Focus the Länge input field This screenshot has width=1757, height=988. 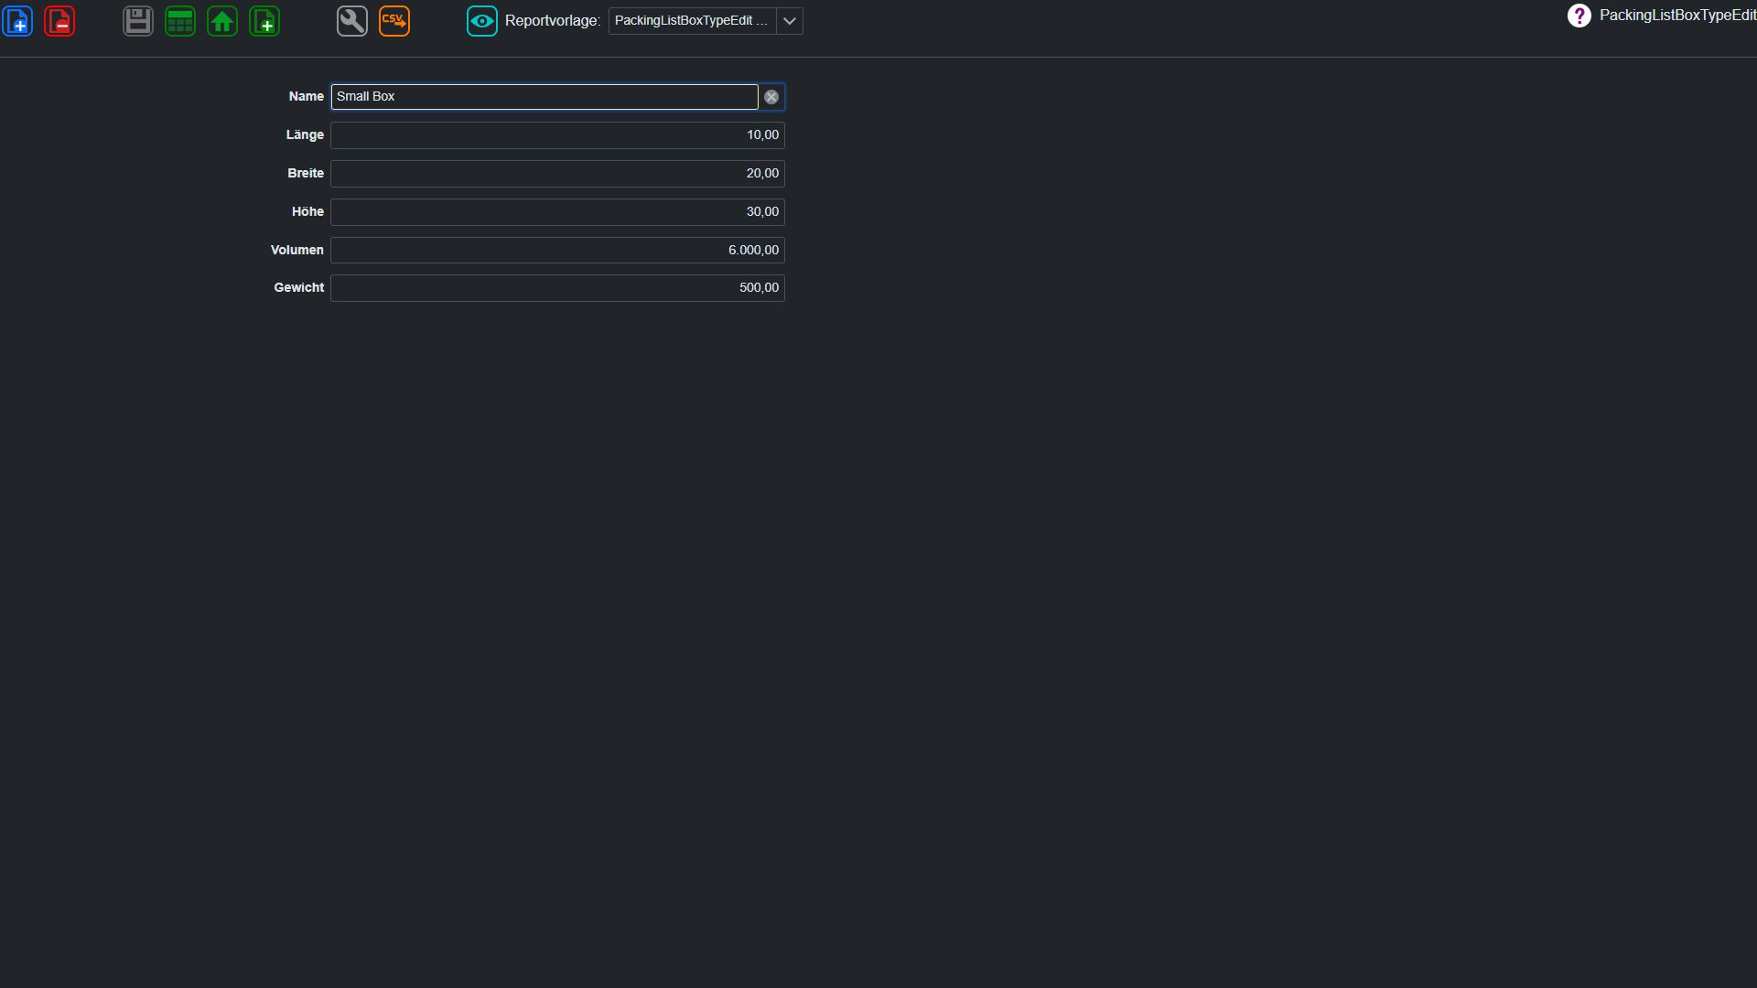(x=557, y=135)
